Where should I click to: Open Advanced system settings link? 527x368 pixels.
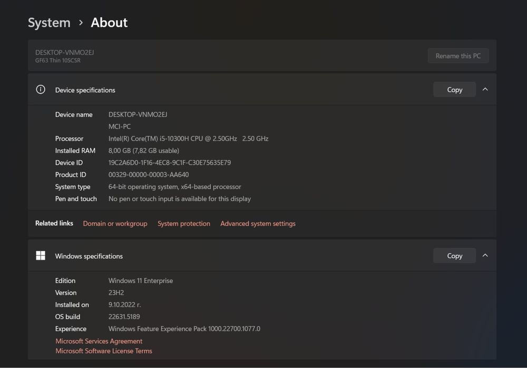258,224
